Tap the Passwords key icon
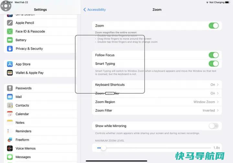Image resolution: width=233 pixels, height=163 pixels. pyautogui.click(x=10, y=88)
